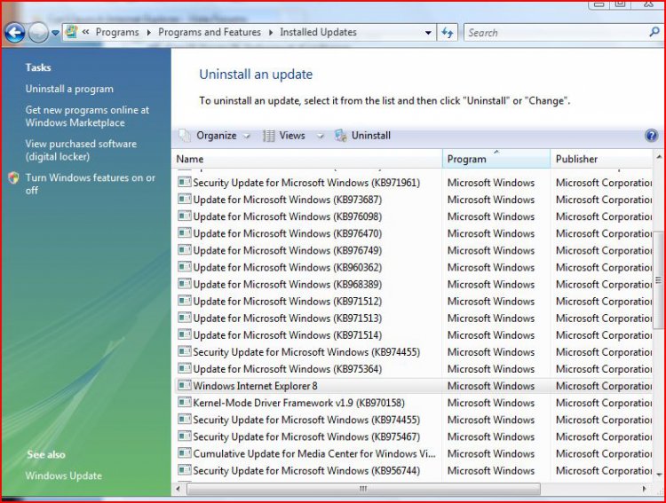Viewport: 666px width, 503px height.
Task: Click icon beside Update KB960362
Action: click(x=185, y=267)
